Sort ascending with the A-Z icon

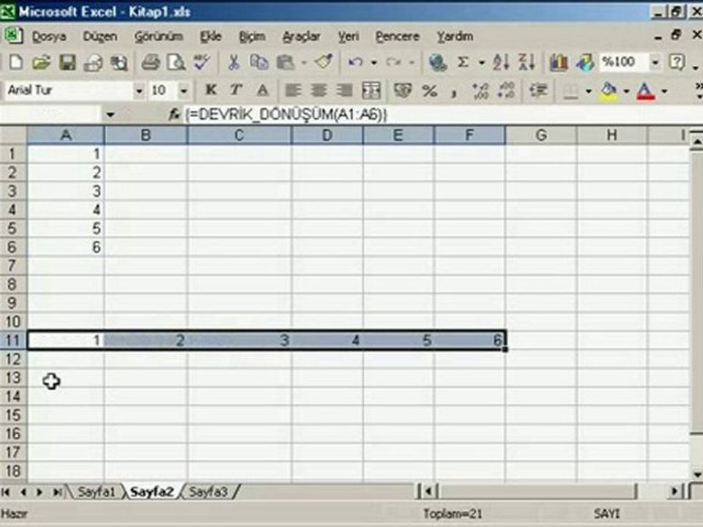point(501,62)
